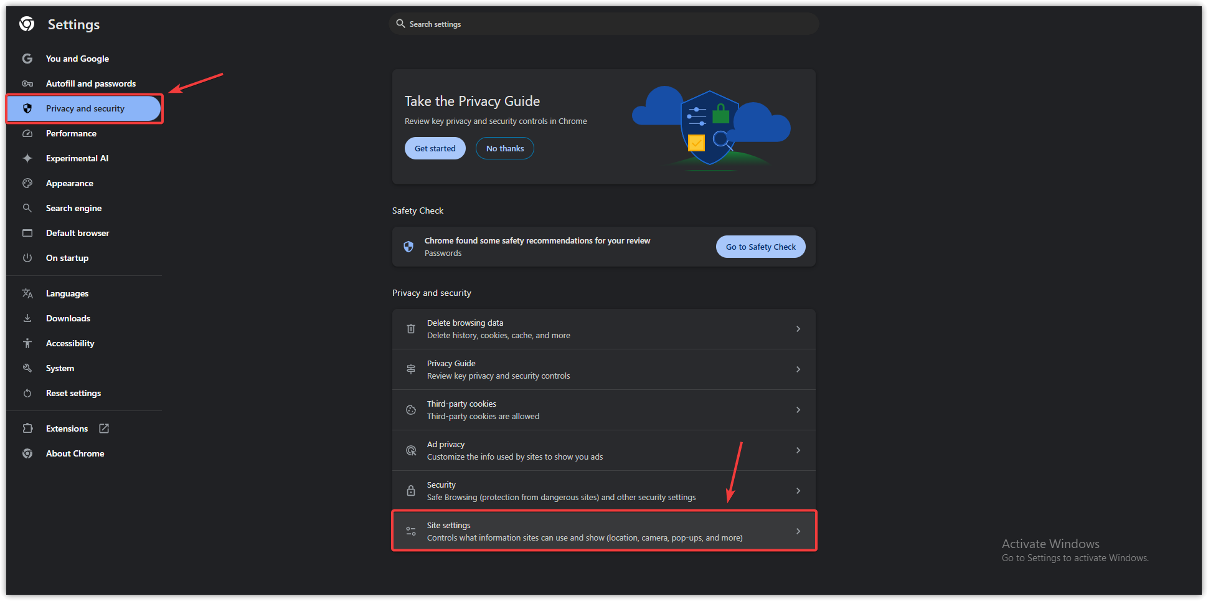Click the cookie icon for Third-party cookies
The width and height of the screenshot is (1208, 601).
point(411,410)
